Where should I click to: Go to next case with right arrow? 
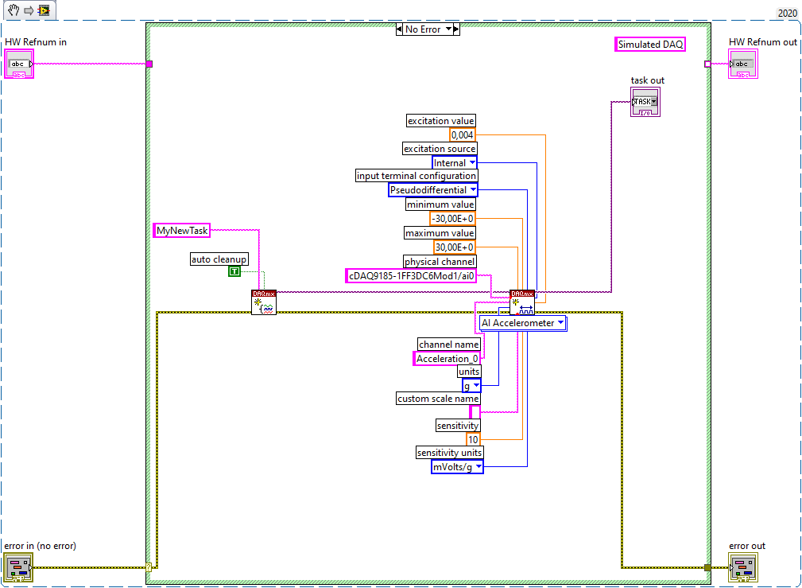pyautogui.click(x=457, y=29)
